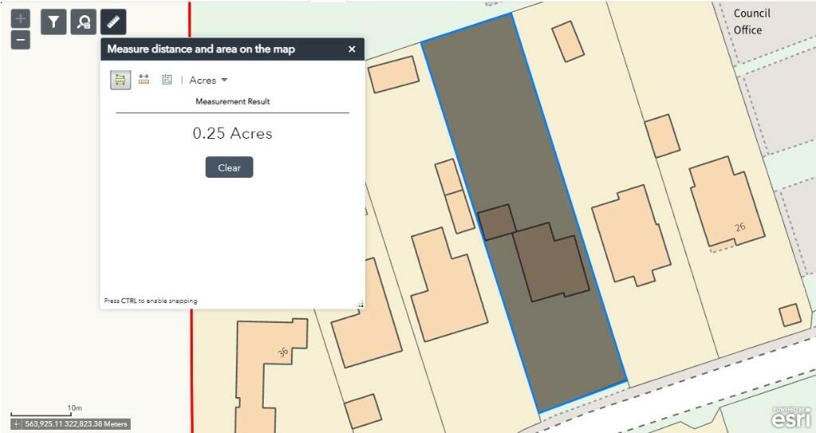
Task: Zoom in with the plus button
Action: coord(20,19)
